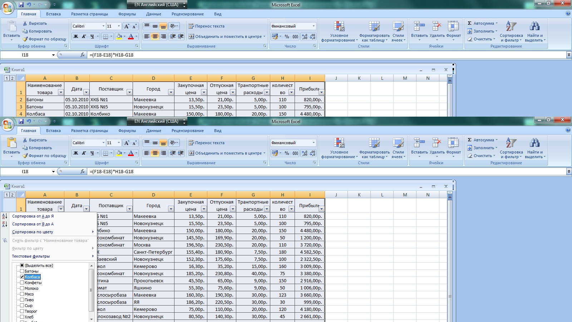Check the Конфеты filter checkbox

click(x=22, y=283)
